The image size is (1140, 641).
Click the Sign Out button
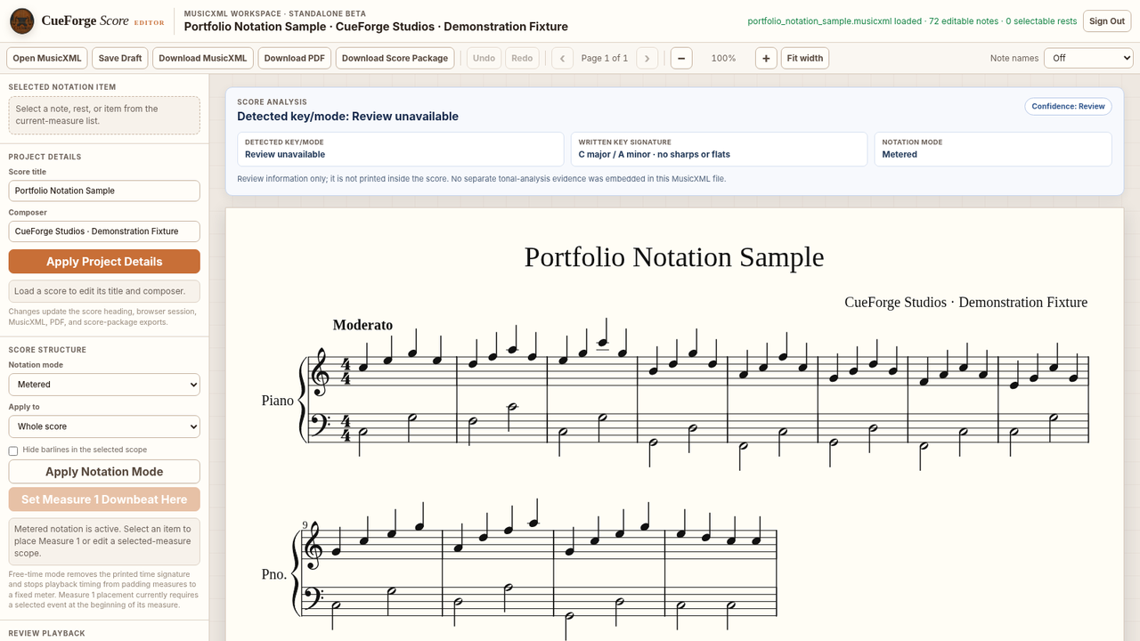pos(1107,20)
